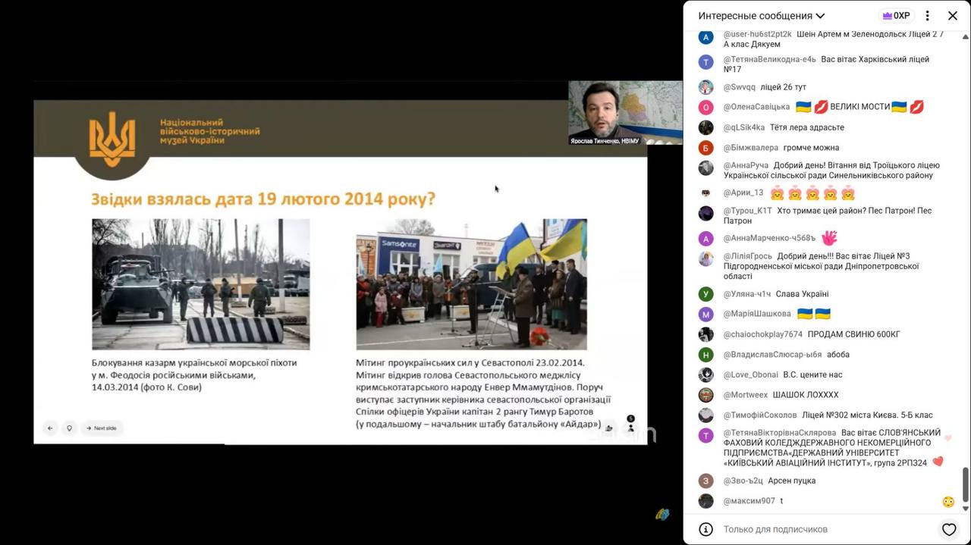Click username @ТимофійСоколов in chat
The height and width of the screenshot is (545, 971).
pyautogui.click(x=760, y=415)
